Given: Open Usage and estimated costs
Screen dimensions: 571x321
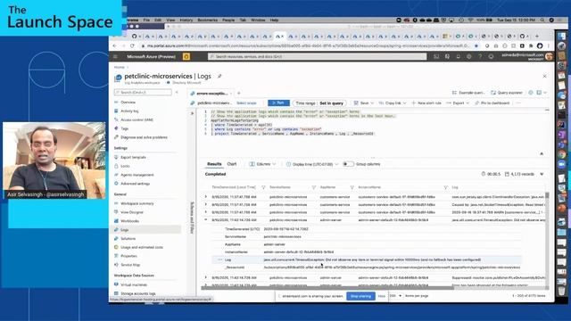Looking at the screenshot, I should pyautogui.click(x=142, y=247).
